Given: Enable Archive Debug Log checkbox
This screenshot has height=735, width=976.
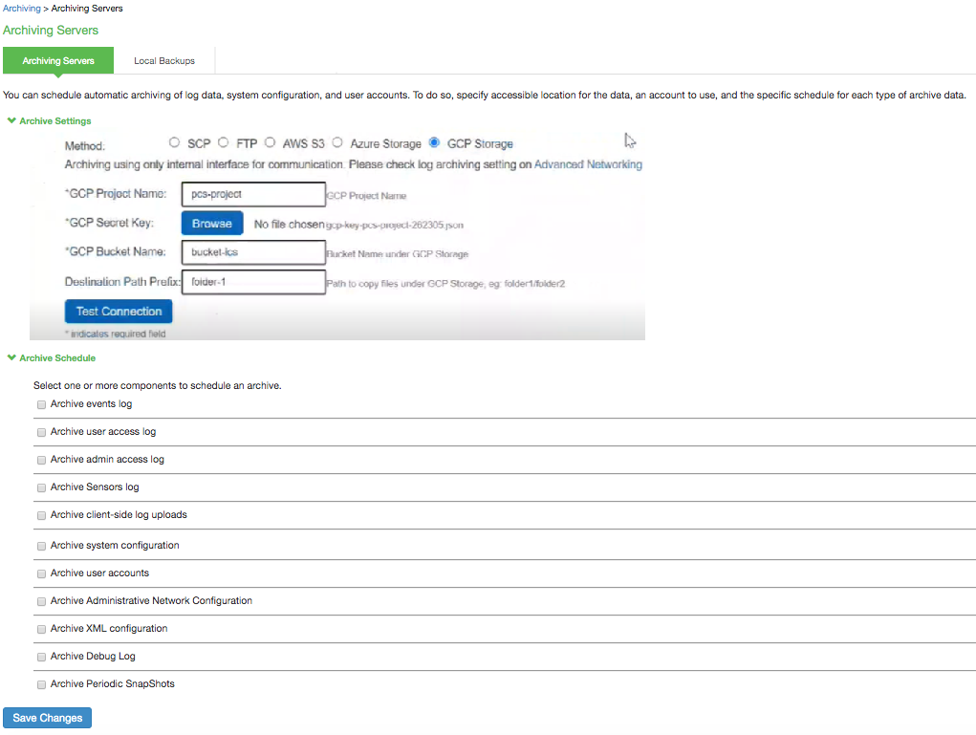Looking at the screenshot, I should point(42,657).
